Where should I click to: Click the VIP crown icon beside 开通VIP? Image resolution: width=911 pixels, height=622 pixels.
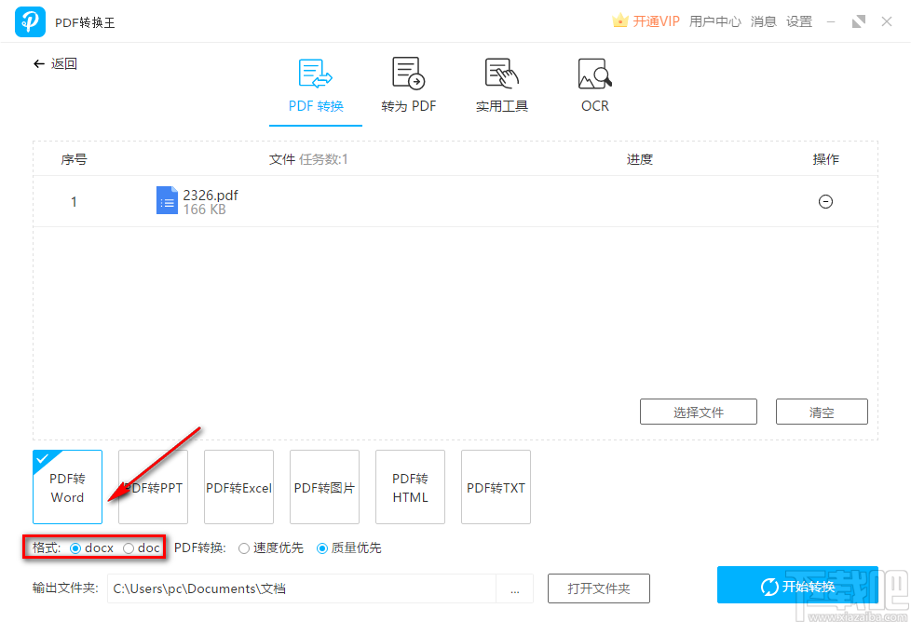[619, 20]
